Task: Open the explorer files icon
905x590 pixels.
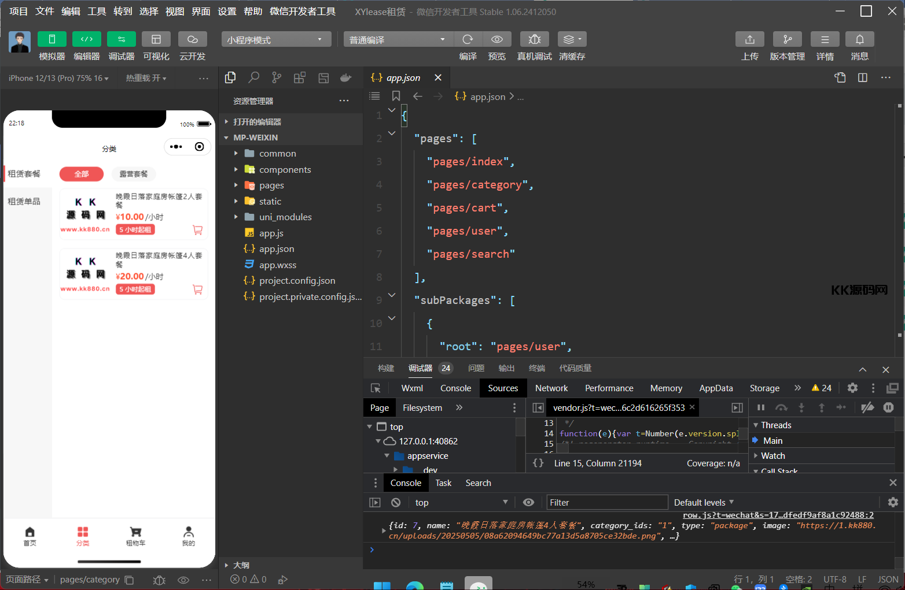Action: [x=230, y=77]
